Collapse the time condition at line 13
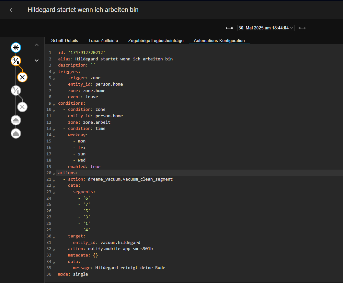 [x=54, y=130]
